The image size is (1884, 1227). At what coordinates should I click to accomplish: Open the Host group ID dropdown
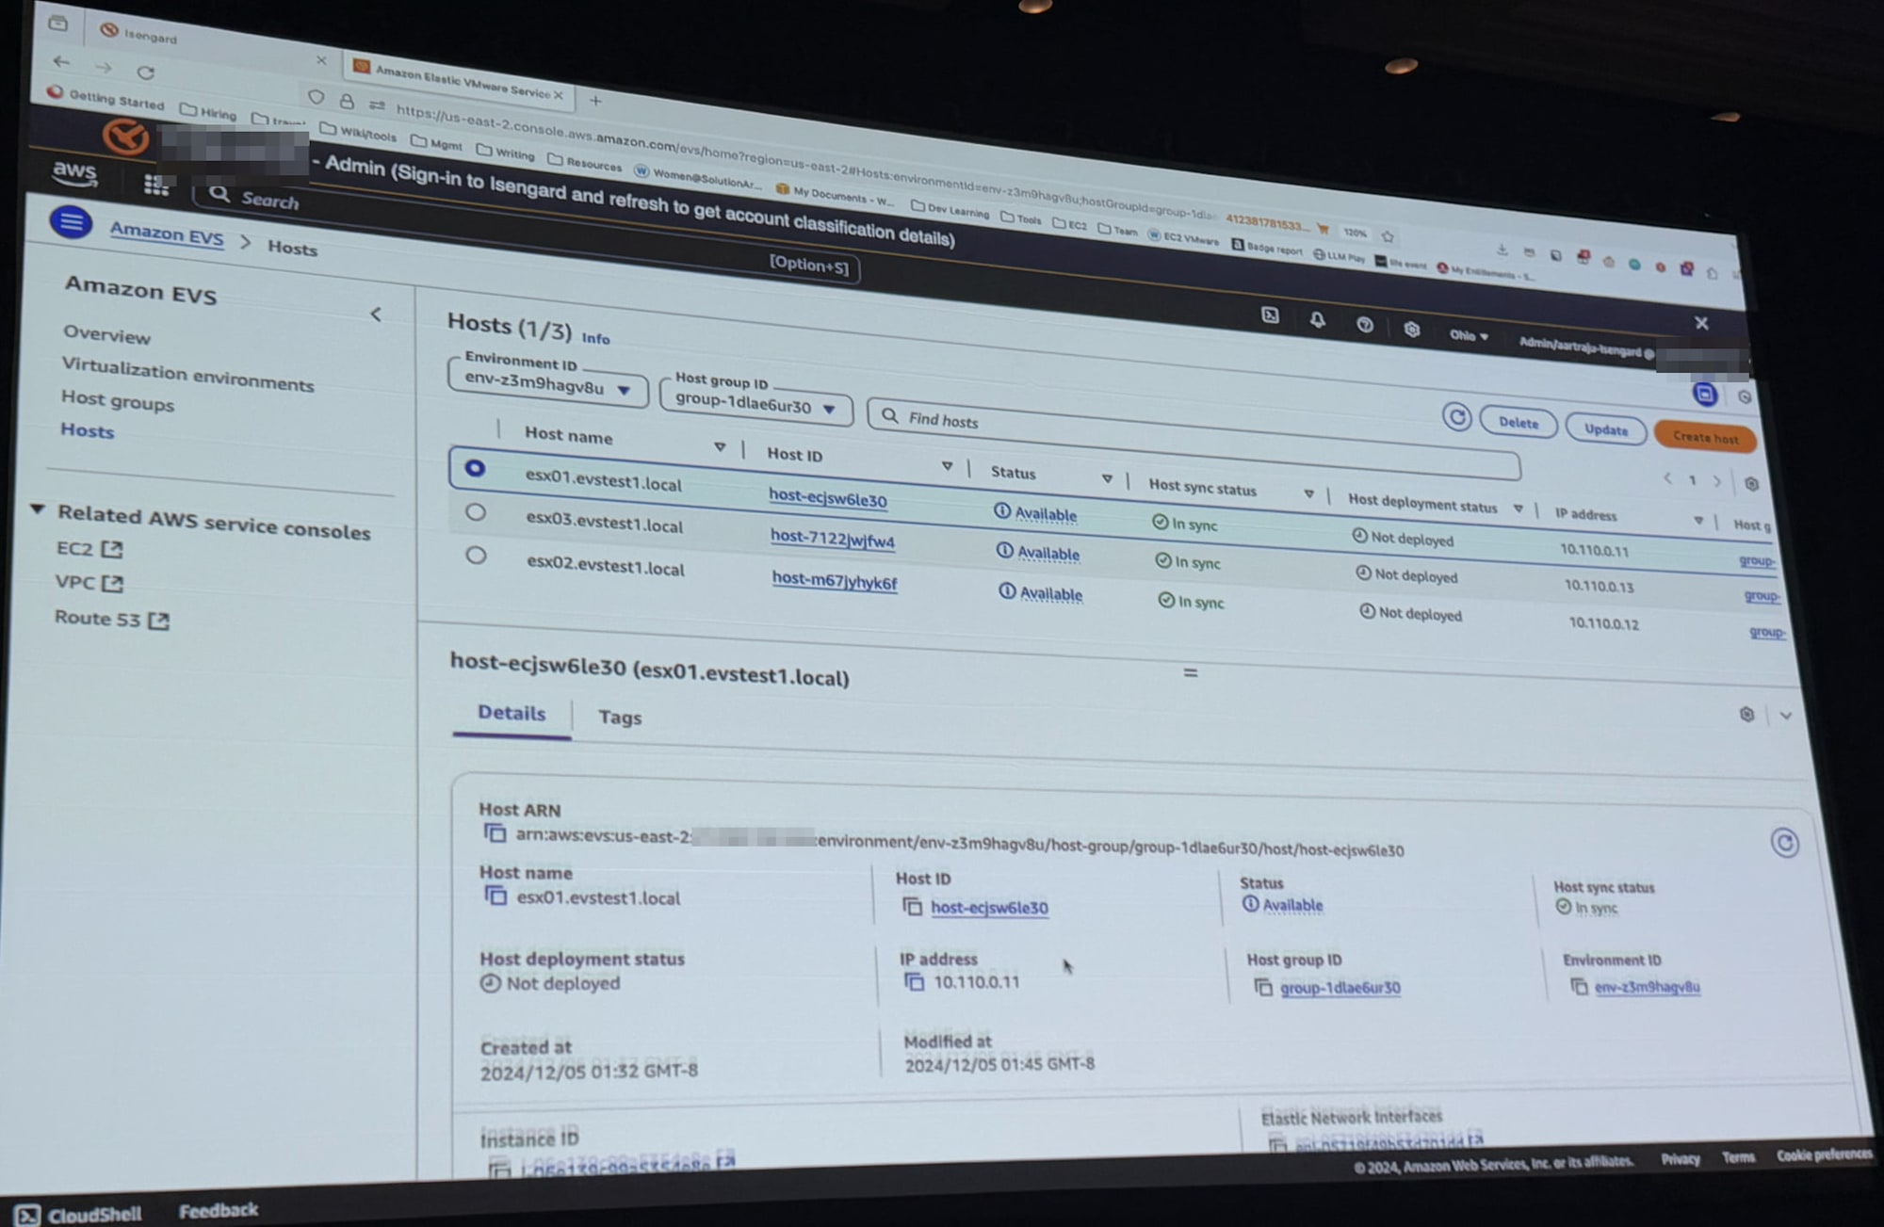(756, 403)
